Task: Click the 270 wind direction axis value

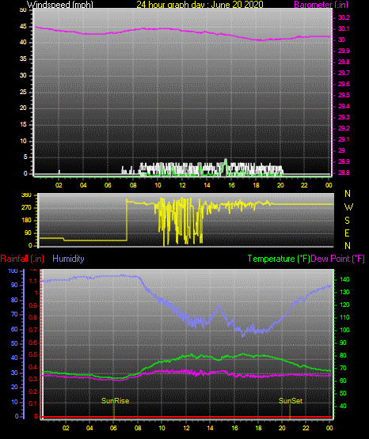Action: 26,207
